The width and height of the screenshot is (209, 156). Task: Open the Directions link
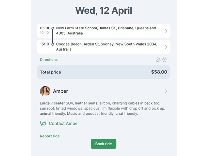[x=49, y=60]
